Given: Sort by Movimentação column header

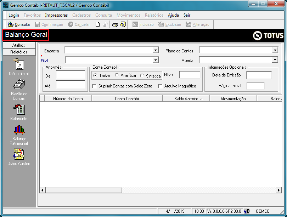Looking at the screenshot, I should 233,99.
